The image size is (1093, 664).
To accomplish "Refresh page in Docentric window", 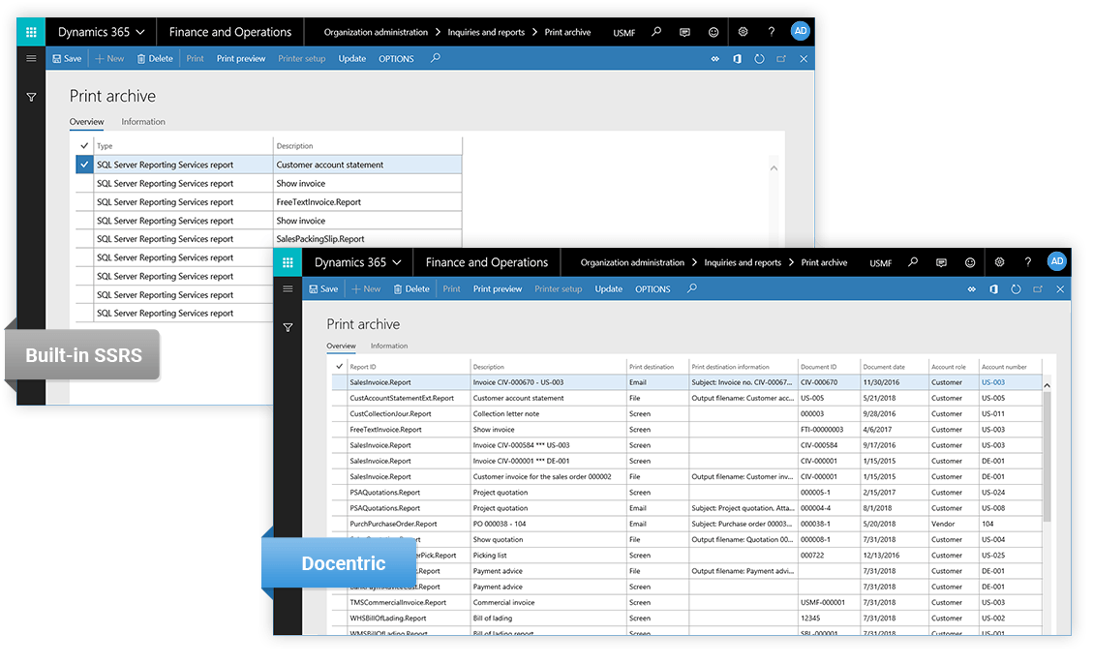I will [1016, 289].
